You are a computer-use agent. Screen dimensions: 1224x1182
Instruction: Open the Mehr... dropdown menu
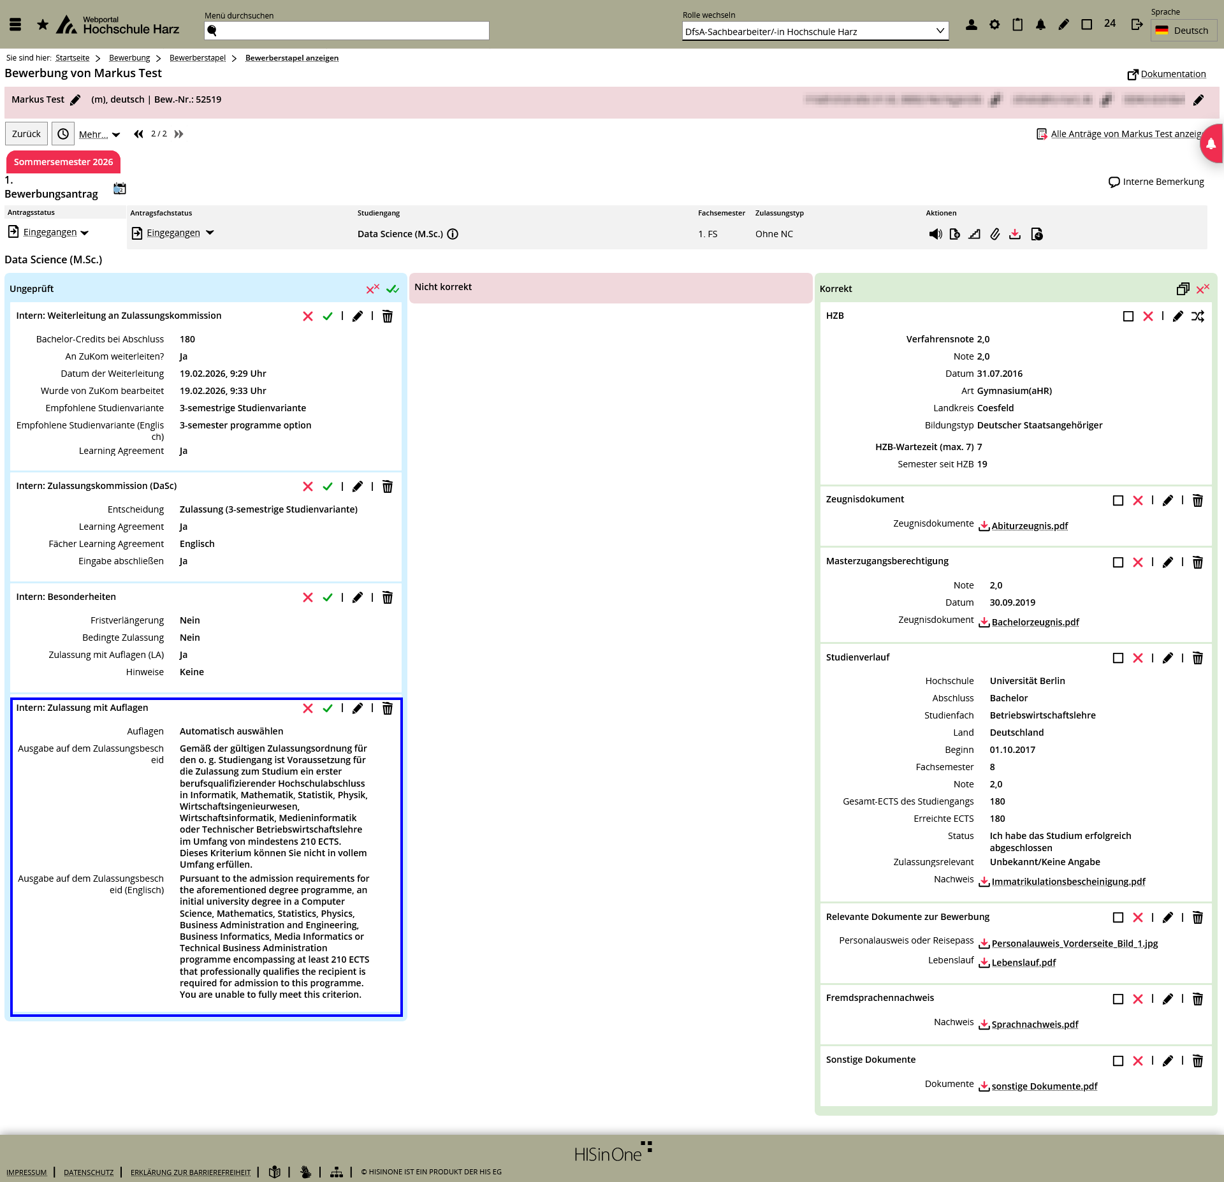[99, 135]
